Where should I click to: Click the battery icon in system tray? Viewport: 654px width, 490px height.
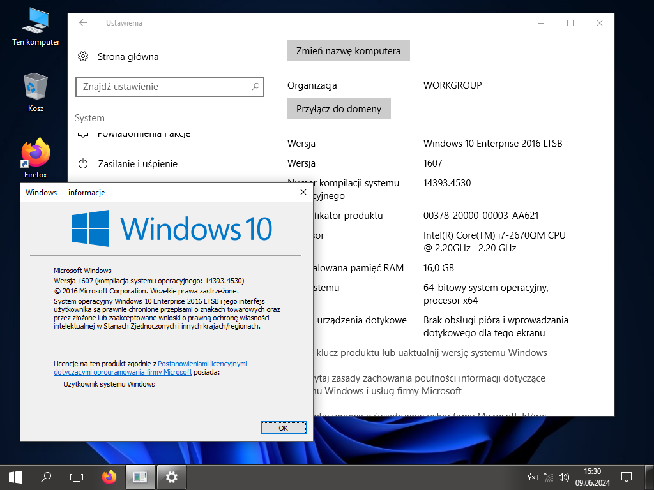(x=533, y=477)
